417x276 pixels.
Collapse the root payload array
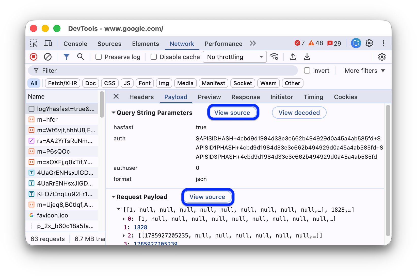[119, 209]
